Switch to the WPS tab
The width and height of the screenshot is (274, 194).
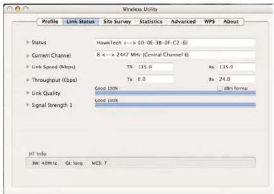(210, 22)
